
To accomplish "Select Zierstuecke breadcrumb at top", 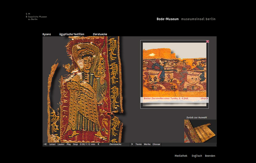I will 100,34.
